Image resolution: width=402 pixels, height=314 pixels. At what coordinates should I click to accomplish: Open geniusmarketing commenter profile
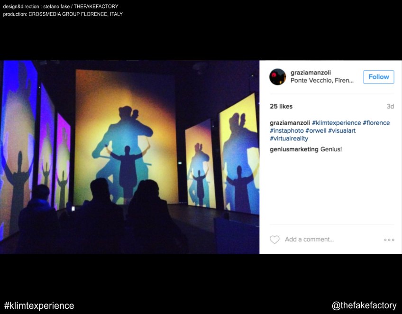click(294, 149)
